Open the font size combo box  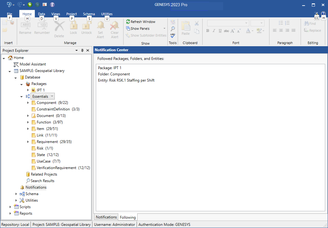click(x=257, y=23)
